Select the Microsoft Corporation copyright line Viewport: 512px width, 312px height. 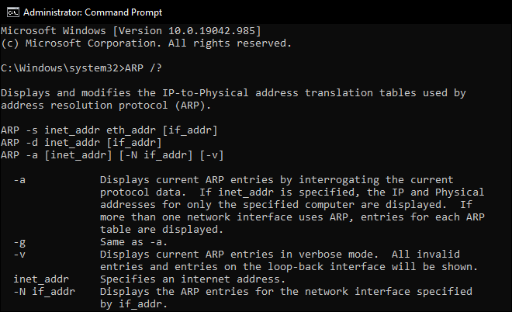[x=146, y=43]
